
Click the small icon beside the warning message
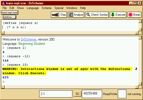136,69
